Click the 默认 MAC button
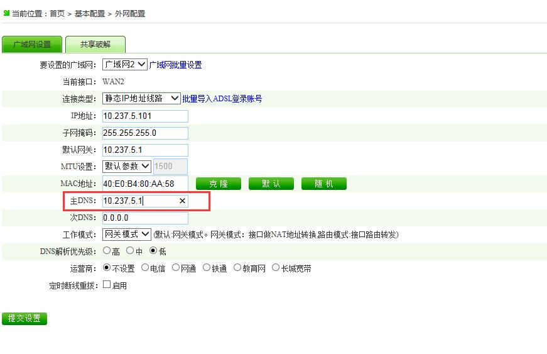Viewport: 547px width, 354px height. pos(271,184)
